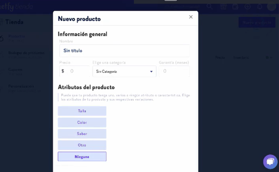Click the category dropdown arrow
Image resolution: width=279 pixels, height=172 pixels.
151,72
